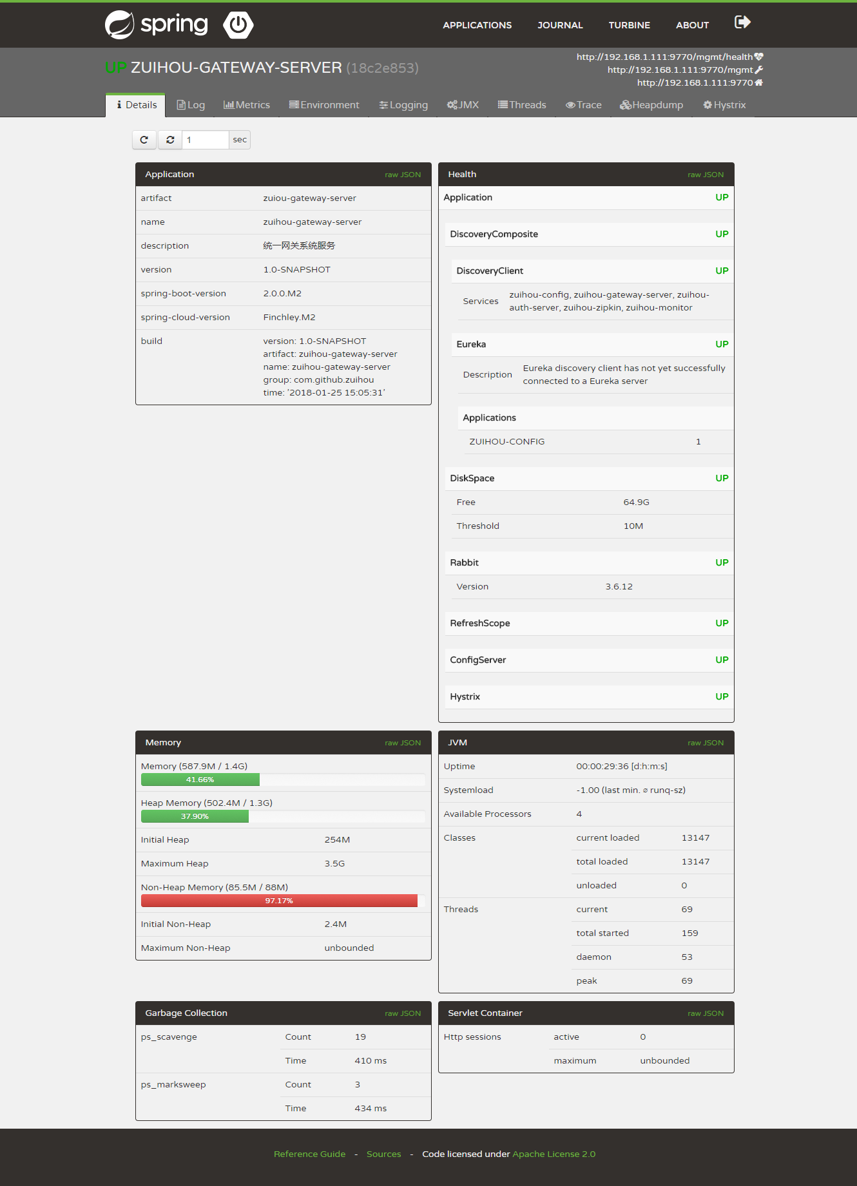This screenshot has width=857, height=1186.
Task: Open the health URL with heartbeat icon
Action: click(669, 57)
